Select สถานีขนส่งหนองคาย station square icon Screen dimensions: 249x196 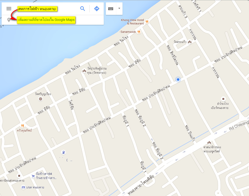[19, 176]
